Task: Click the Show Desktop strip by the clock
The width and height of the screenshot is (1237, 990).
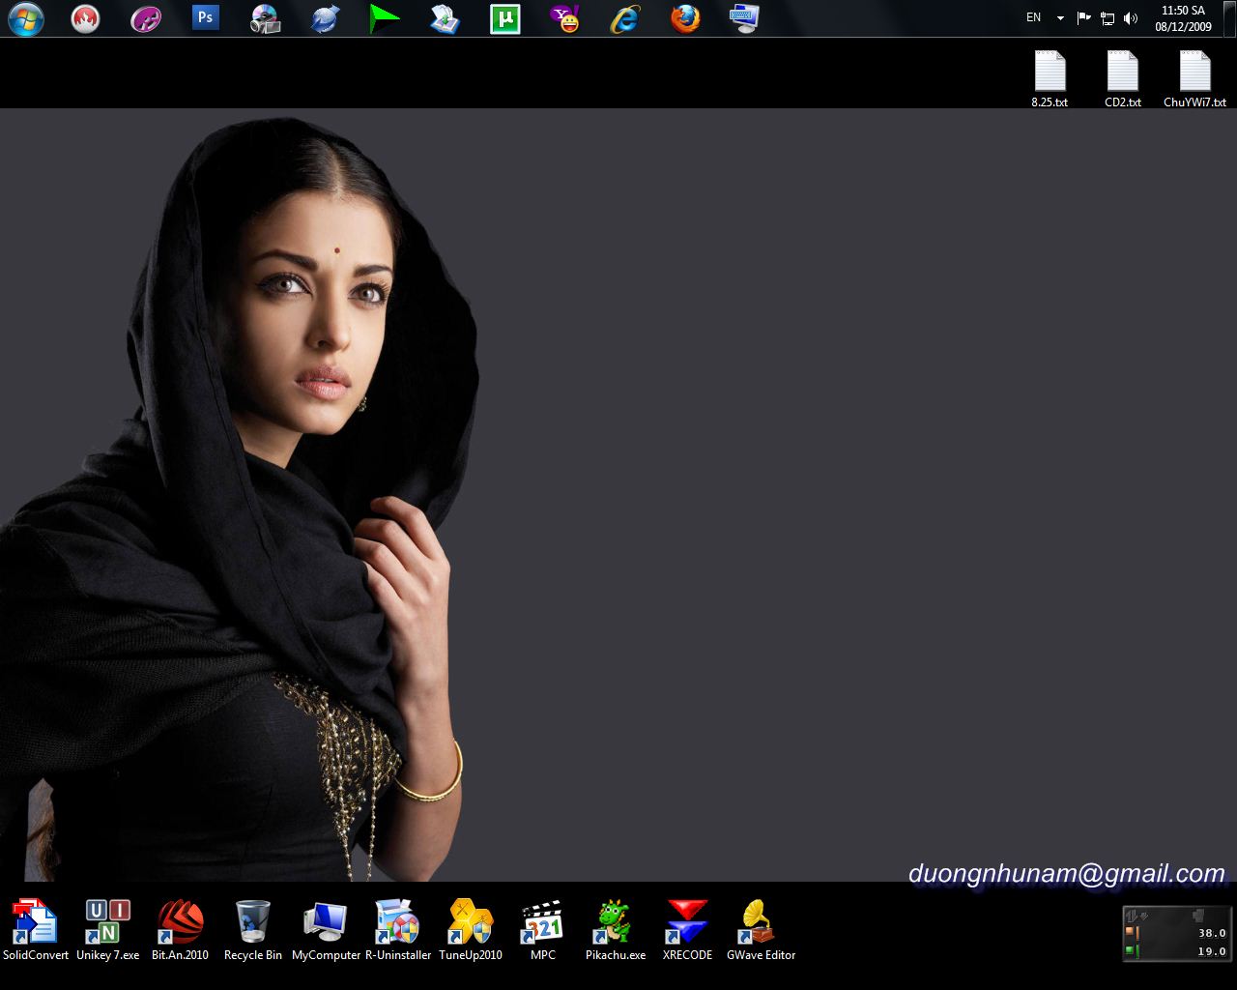Action: click(1229, 18)
